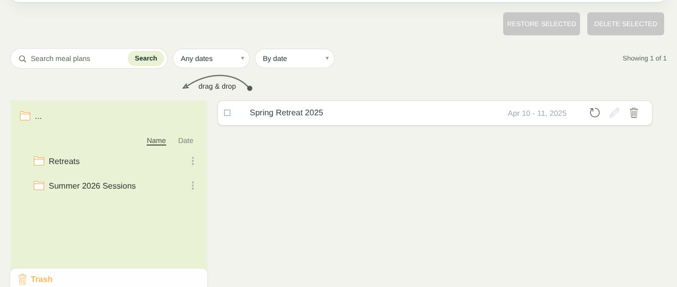Click the restore icon for Spring Retreat 2025

pos(594,113)
